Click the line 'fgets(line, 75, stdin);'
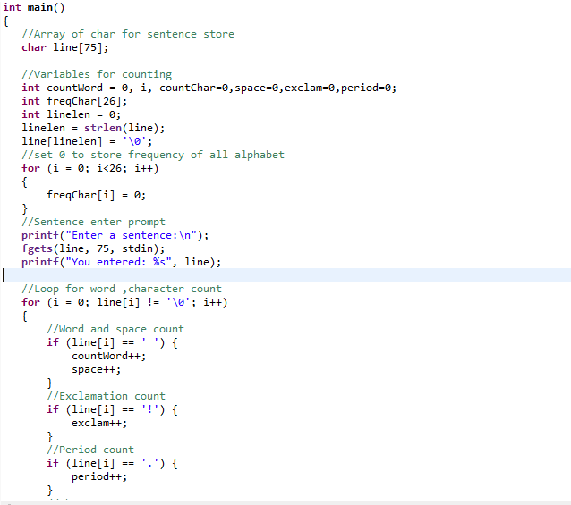This screenshot has width=571, height=505. click(93, 248)
